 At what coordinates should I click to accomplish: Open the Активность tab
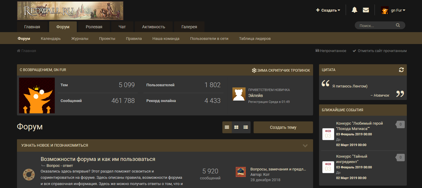pyautogui.click(x=154, y=27)
